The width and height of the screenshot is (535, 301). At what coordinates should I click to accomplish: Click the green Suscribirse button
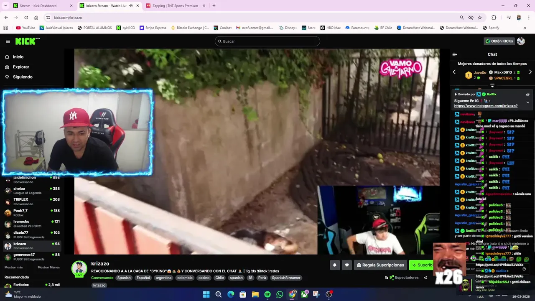pyautogui.click(x=422, y=265)
